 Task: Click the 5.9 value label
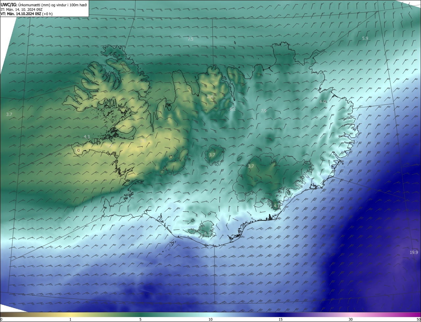(365, 39)
